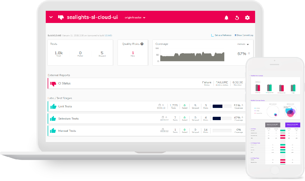Expand the header chevron left of app name
305x181 pixels.
click(51, 17)
